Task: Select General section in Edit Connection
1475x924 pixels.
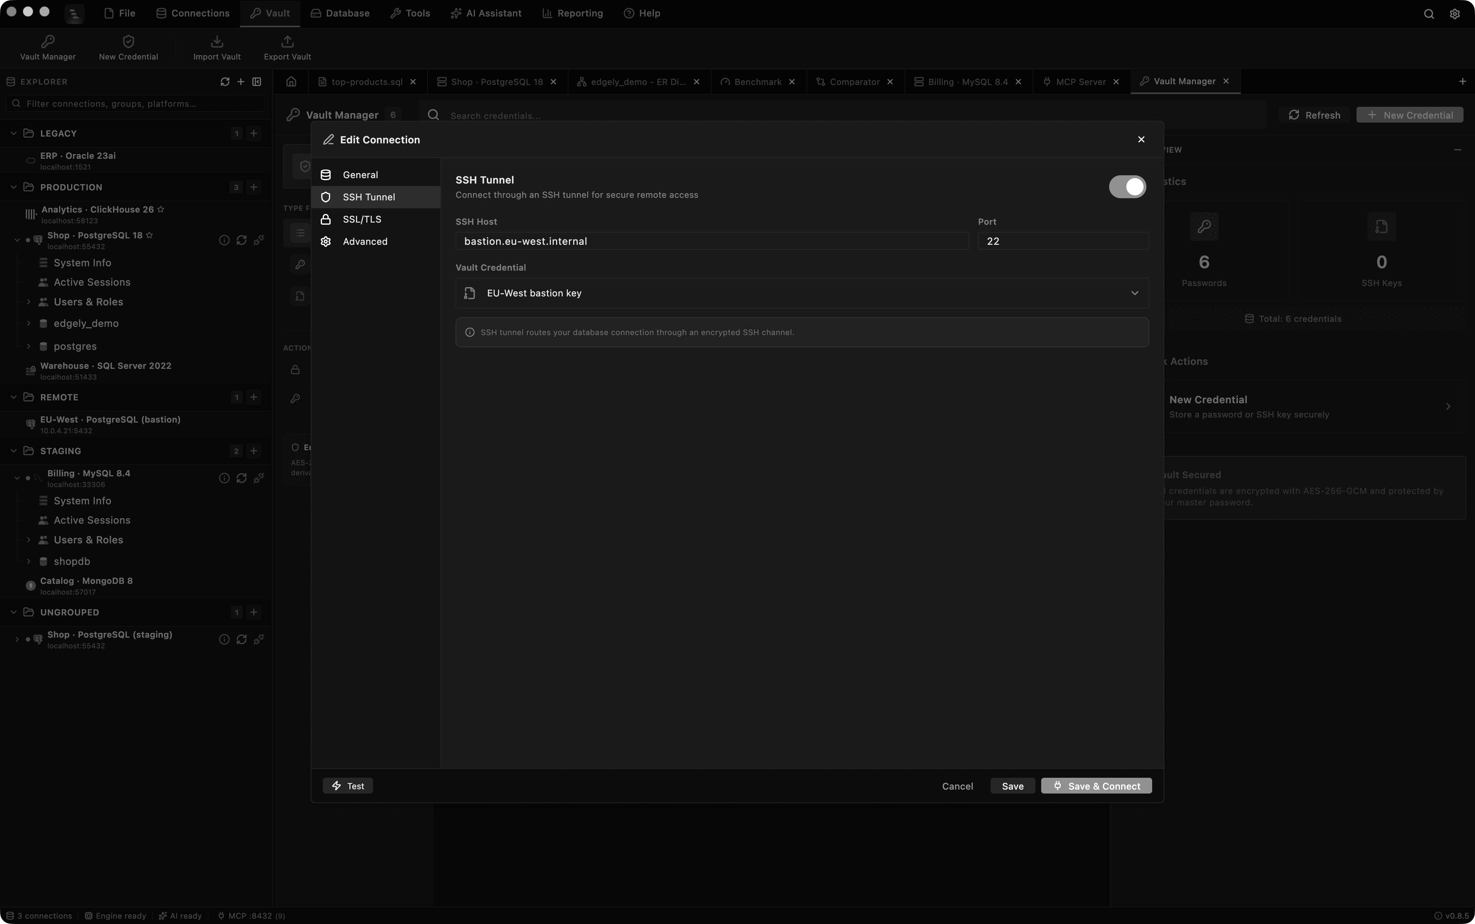Action: pyautogui.click(x=376, y=175)
